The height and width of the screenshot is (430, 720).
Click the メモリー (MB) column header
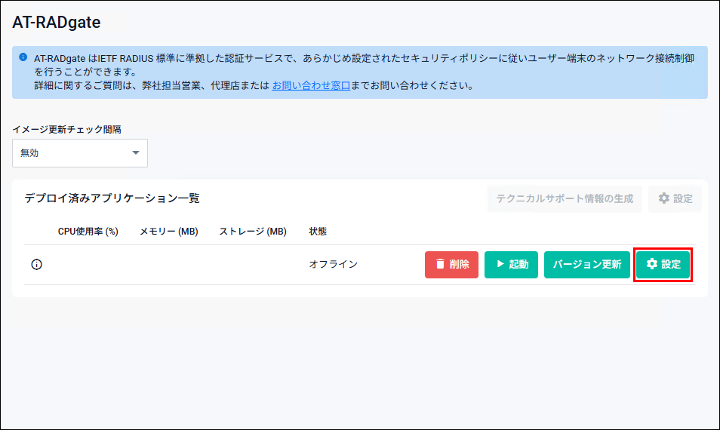[x=168, y=232]
